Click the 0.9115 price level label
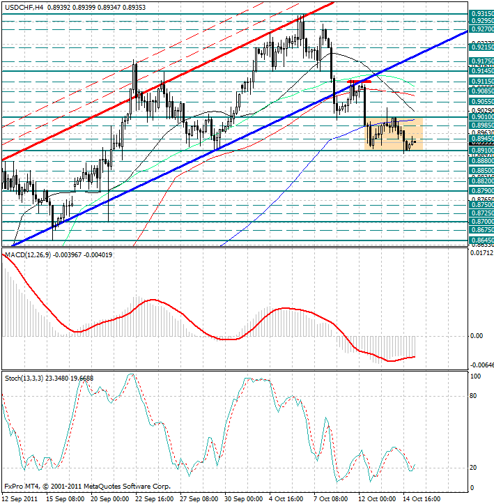The height and width of the screenshot is (504, 494). 481,82
